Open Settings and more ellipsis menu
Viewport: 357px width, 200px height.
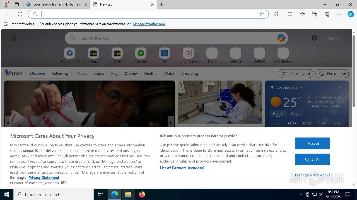pyautogui.click(x=339, y=14)
